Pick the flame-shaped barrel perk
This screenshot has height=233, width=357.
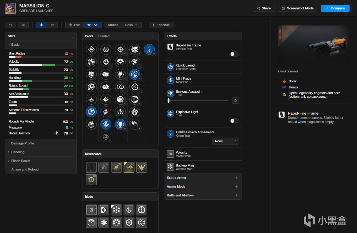[x=91, y=74]
